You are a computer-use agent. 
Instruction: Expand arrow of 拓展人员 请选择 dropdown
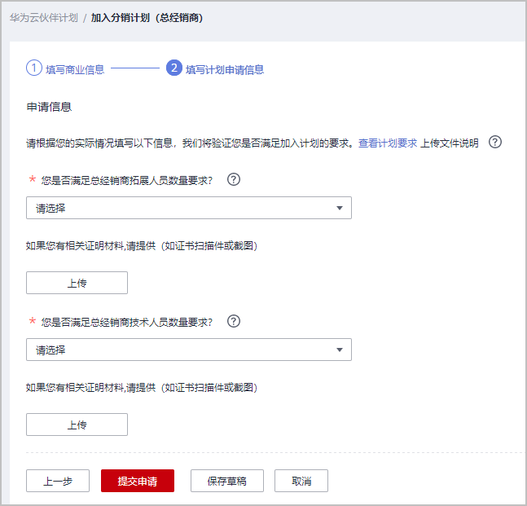click(340, 208)
